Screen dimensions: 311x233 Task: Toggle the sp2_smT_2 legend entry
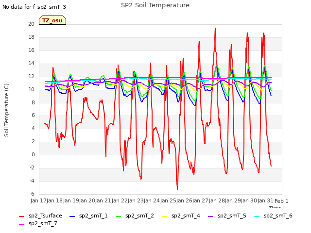[135, 216]
